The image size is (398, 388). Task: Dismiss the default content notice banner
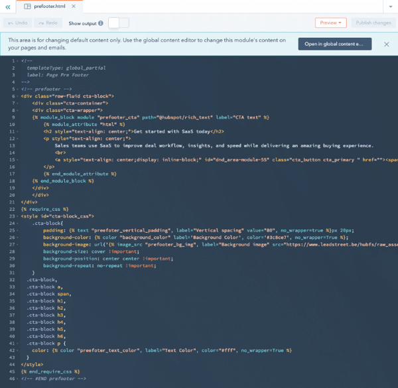(386, 44)
